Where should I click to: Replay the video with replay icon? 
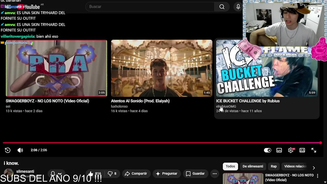8,150
